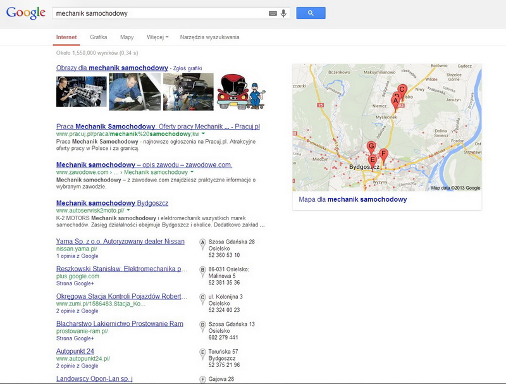Click the green nissan.yama.pl URL
This screenshot has width=506, height=384.
click(77, 249)
